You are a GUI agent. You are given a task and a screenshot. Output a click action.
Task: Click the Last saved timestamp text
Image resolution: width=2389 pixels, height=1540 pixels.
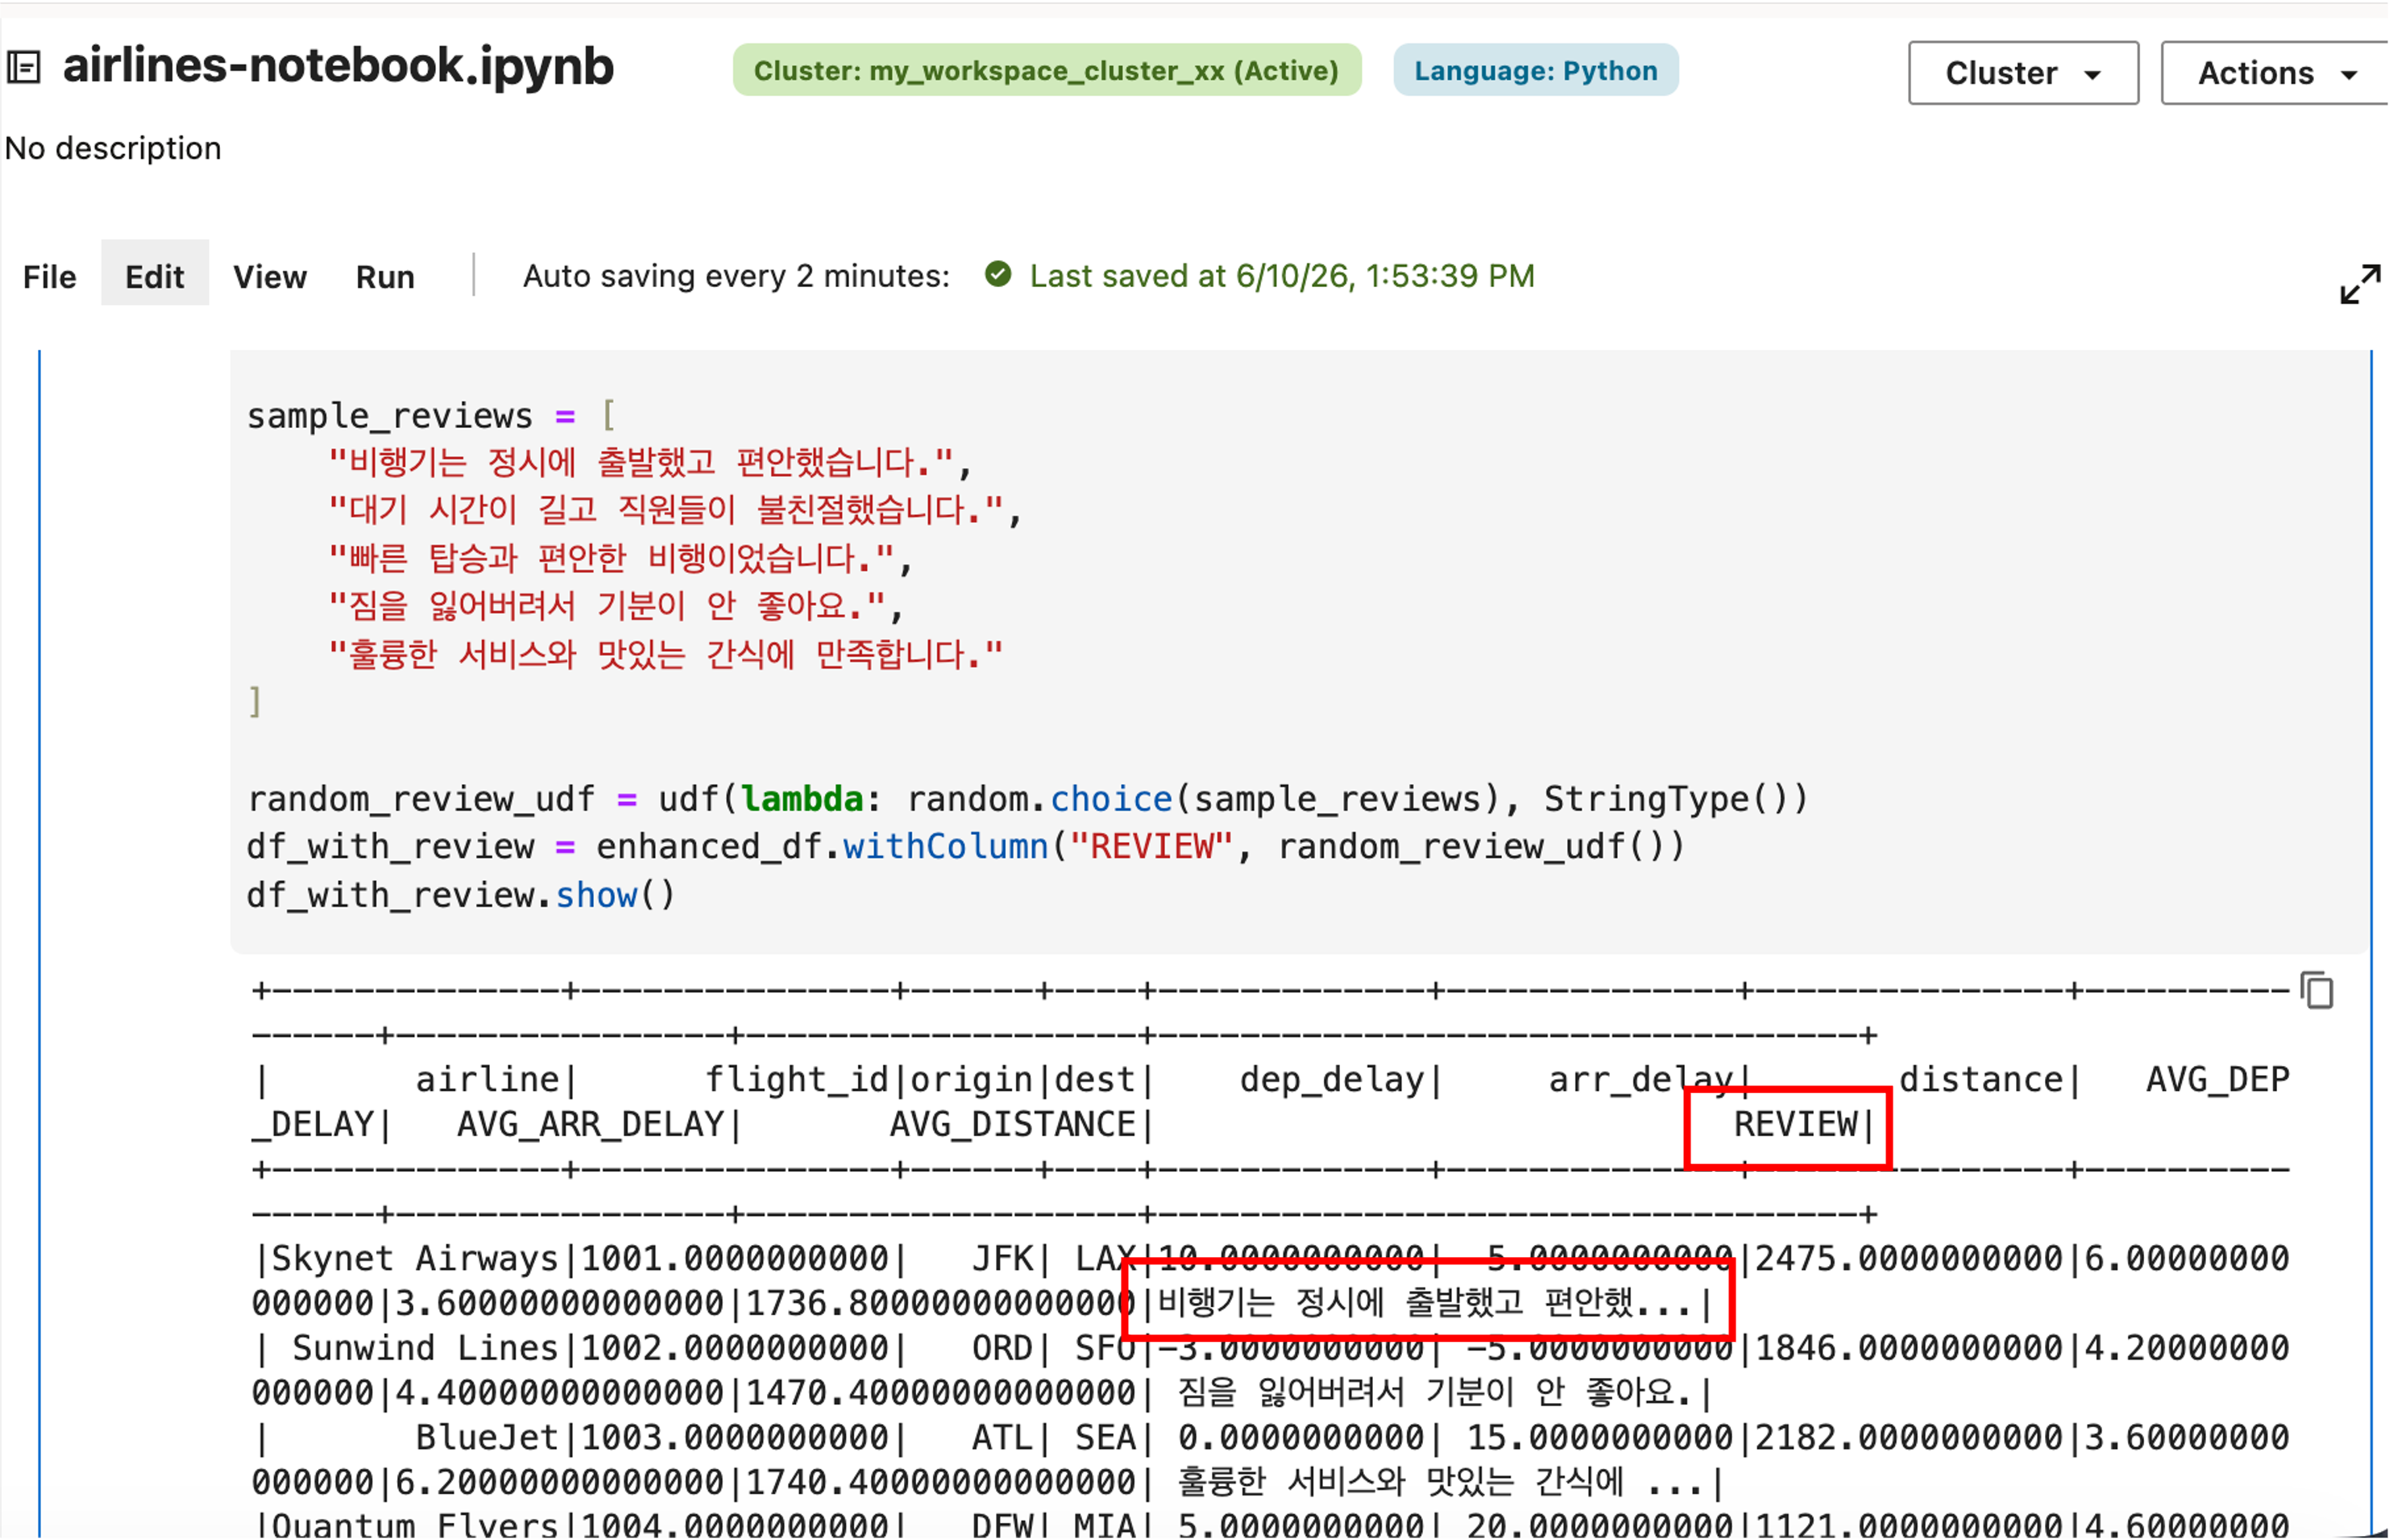1281,275
